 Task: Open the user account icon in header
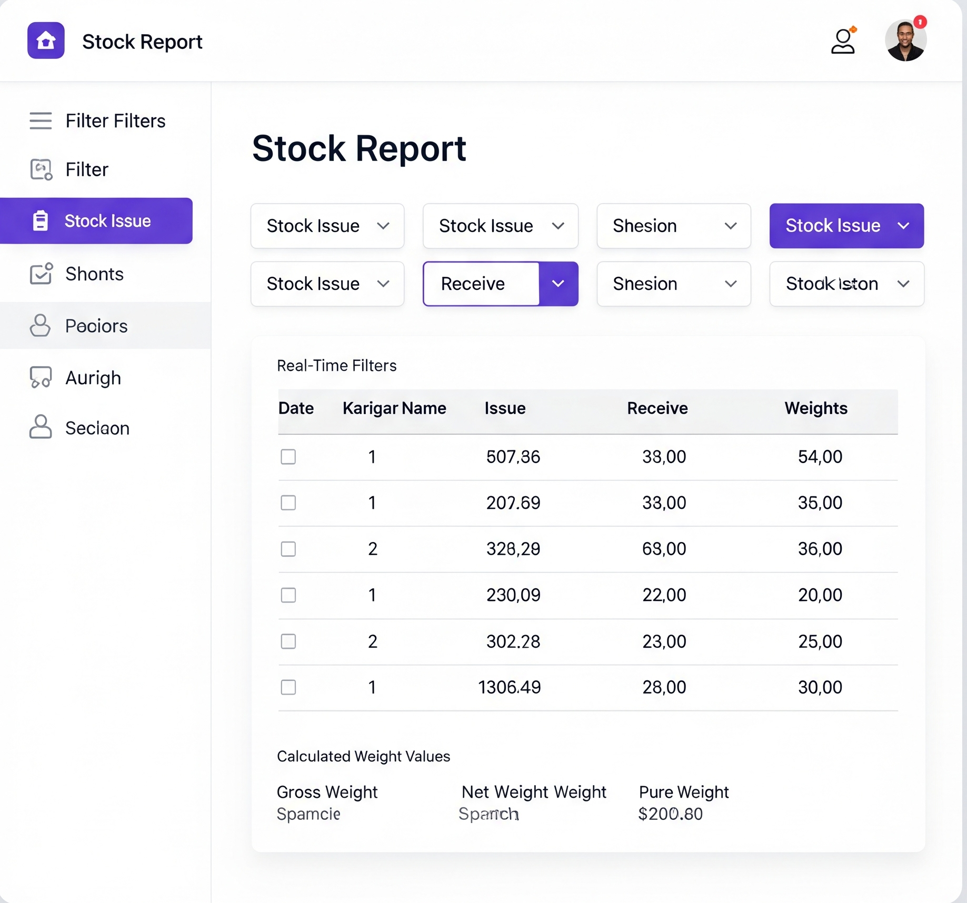[843, 40]
